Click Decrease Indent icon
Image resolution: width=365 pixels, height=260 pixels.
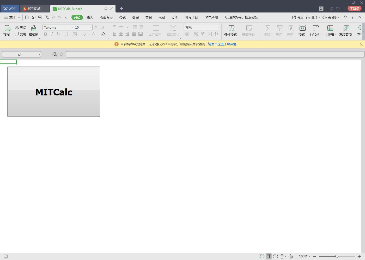pyautogui.click(x=135, y=27)
